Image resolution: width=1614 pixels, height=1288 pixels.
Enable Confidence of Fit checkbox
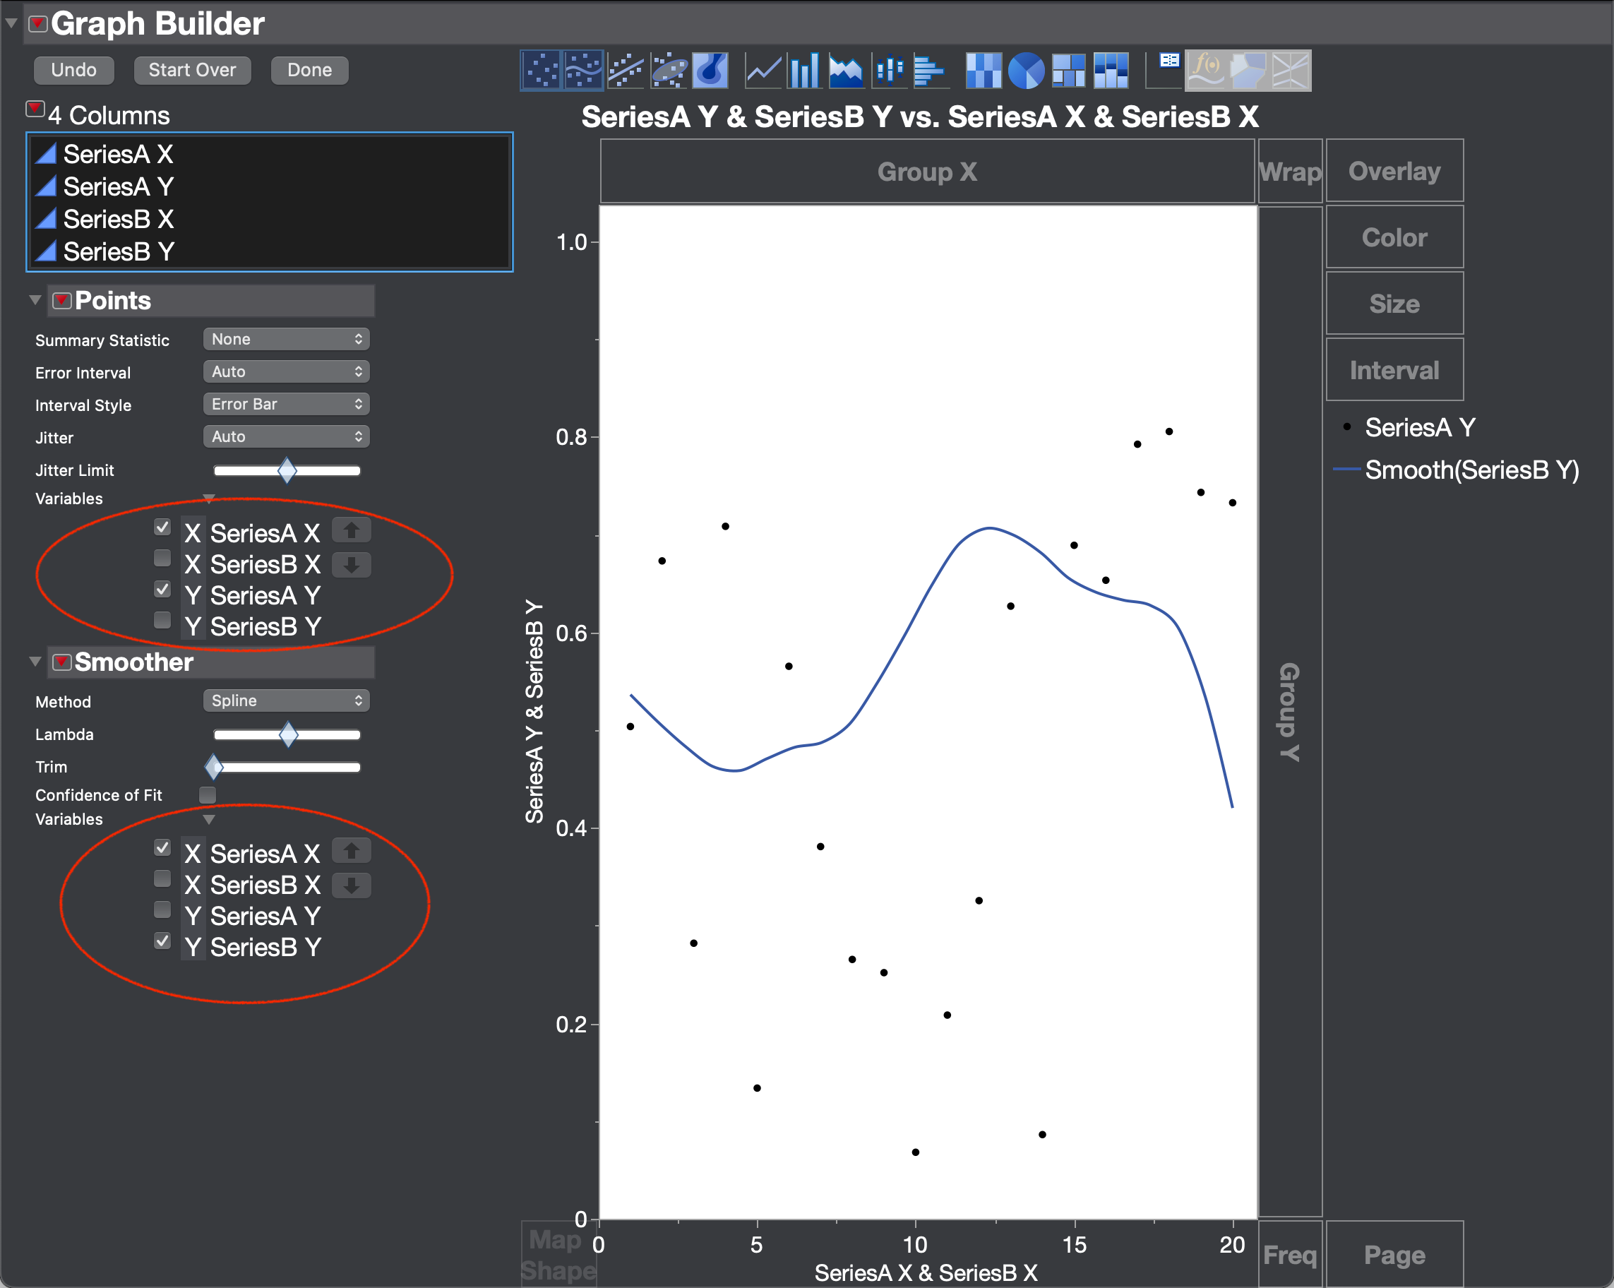(208, 794)
